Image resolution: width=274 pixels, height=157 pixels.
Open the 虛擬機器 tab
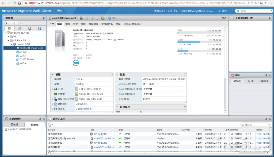(x=93, y=24)
